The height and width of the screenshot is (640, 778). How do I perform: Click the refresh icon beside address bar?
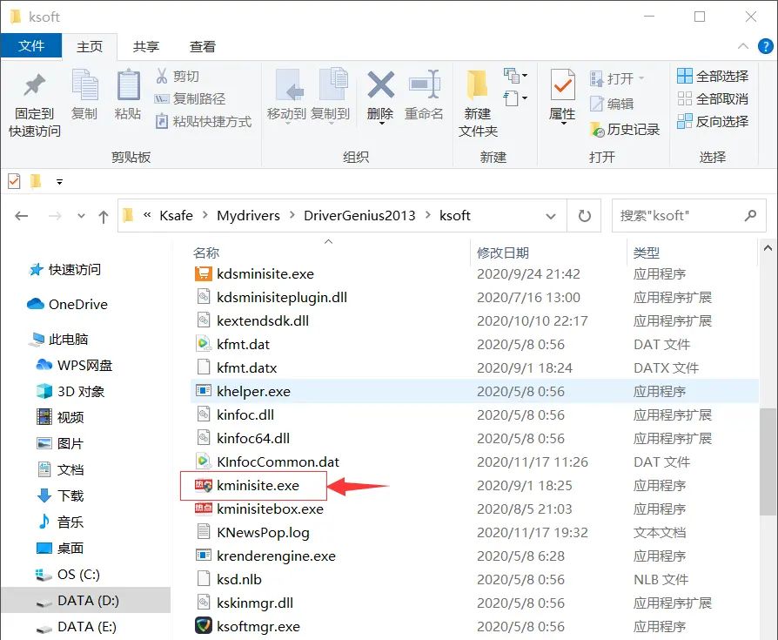coord(585,216)
